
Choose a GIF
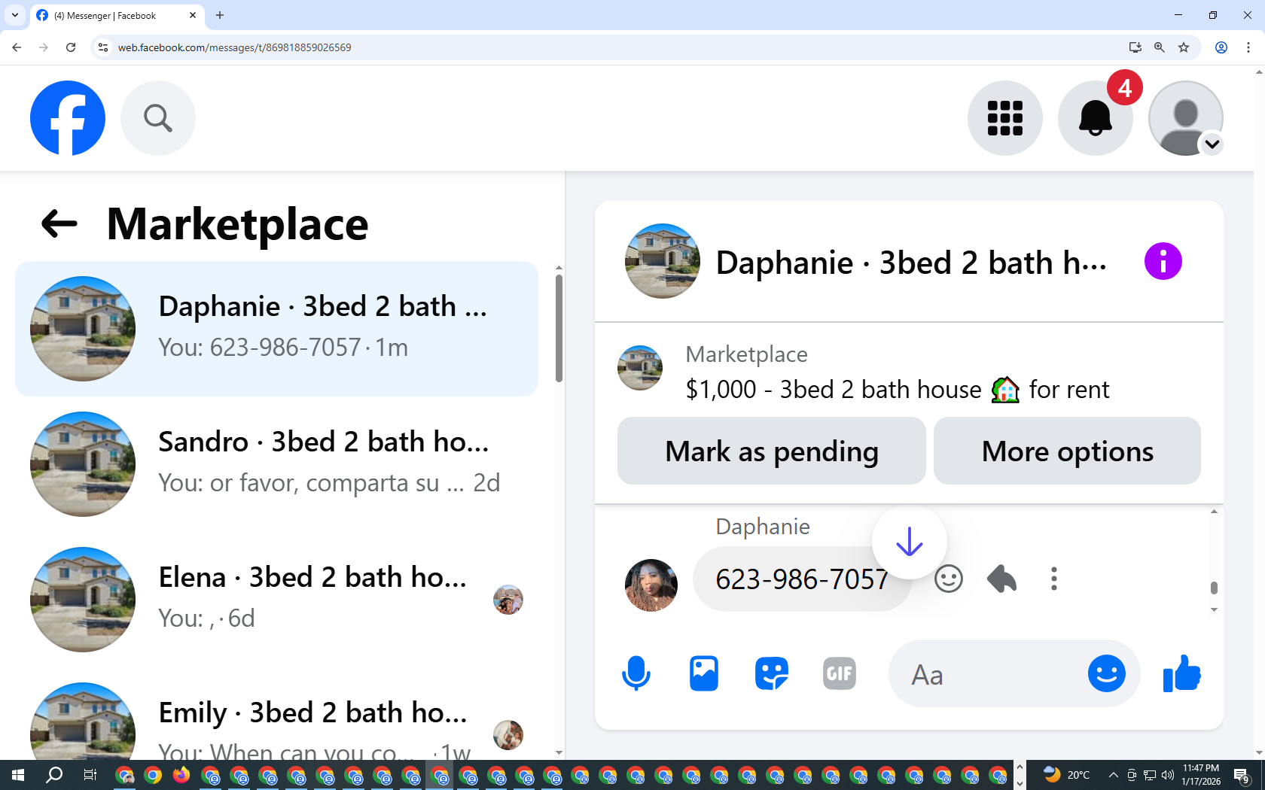(x=840, y=673)
